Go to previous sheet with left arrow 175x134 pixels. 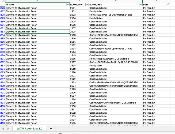click(3, 129)
